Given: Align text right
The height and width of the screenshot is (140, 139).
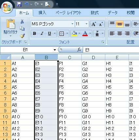Looking at the screenshot, I should tap(127, 34).
